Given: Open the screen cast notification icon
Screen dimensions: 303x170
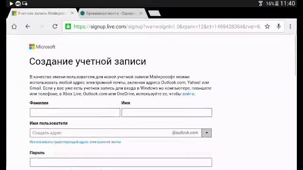Looking at the screenshot, I should coord(25,3).
